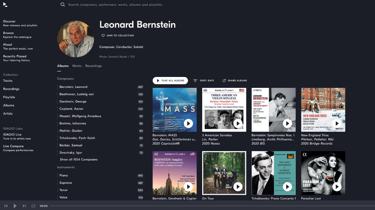Play the New England Trios album
Image resolution: width=375 pixels, height=210 pixels.
pyautogui.click(x=337, y=124)
